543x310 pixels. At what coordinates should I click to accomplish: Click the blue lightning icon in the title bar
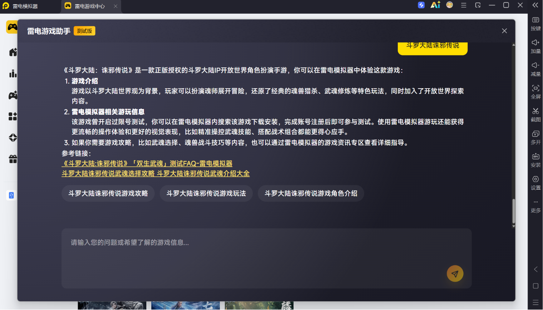coord(421,5)
